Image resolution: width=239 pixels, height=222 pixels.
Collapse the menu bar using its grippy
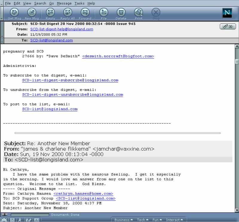tap(2, 3)
